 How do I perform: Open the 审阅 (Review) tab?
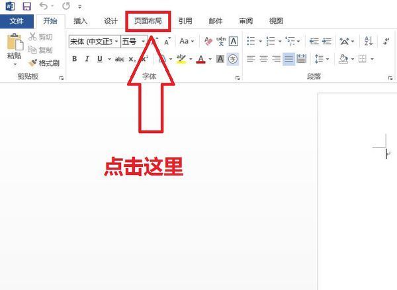[246, 21]
